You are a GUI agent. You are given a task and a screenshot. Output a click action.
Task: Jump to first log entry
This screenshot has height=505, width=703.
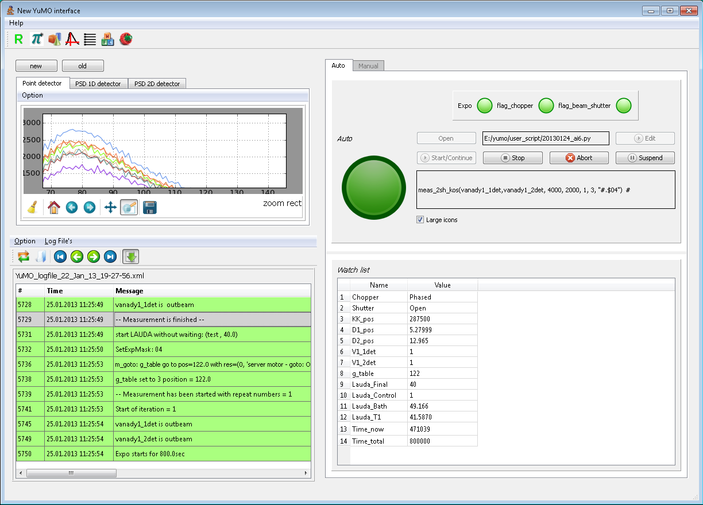click(x=60, y=257)
